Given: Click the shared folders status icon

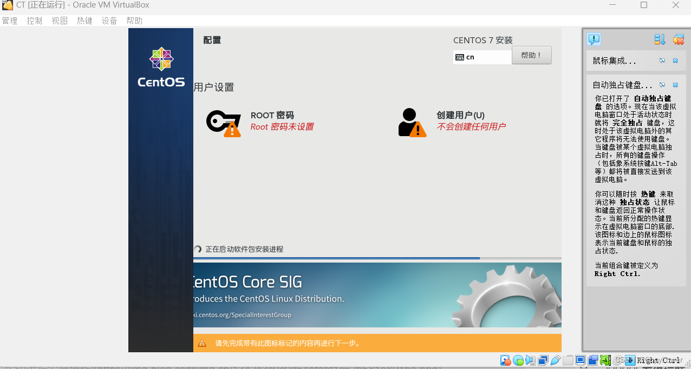Looking at the screenshot, I should pyautogui.click(x=568, y=360).
